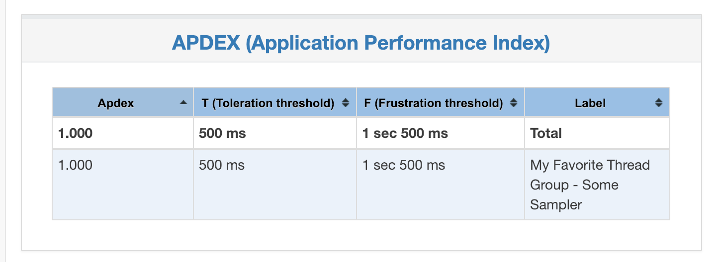Click the Some Sampler row's 1.000 value
718x262 pixels.
[x=75, y=165]
